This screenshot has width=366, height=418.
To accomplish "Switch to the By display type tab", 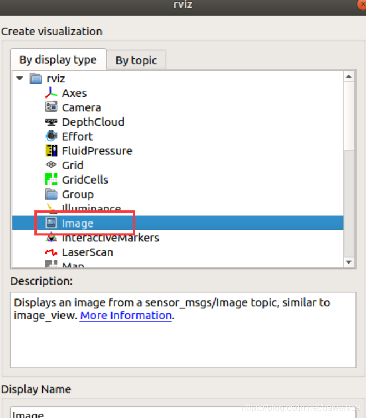I will pos(58,59).
